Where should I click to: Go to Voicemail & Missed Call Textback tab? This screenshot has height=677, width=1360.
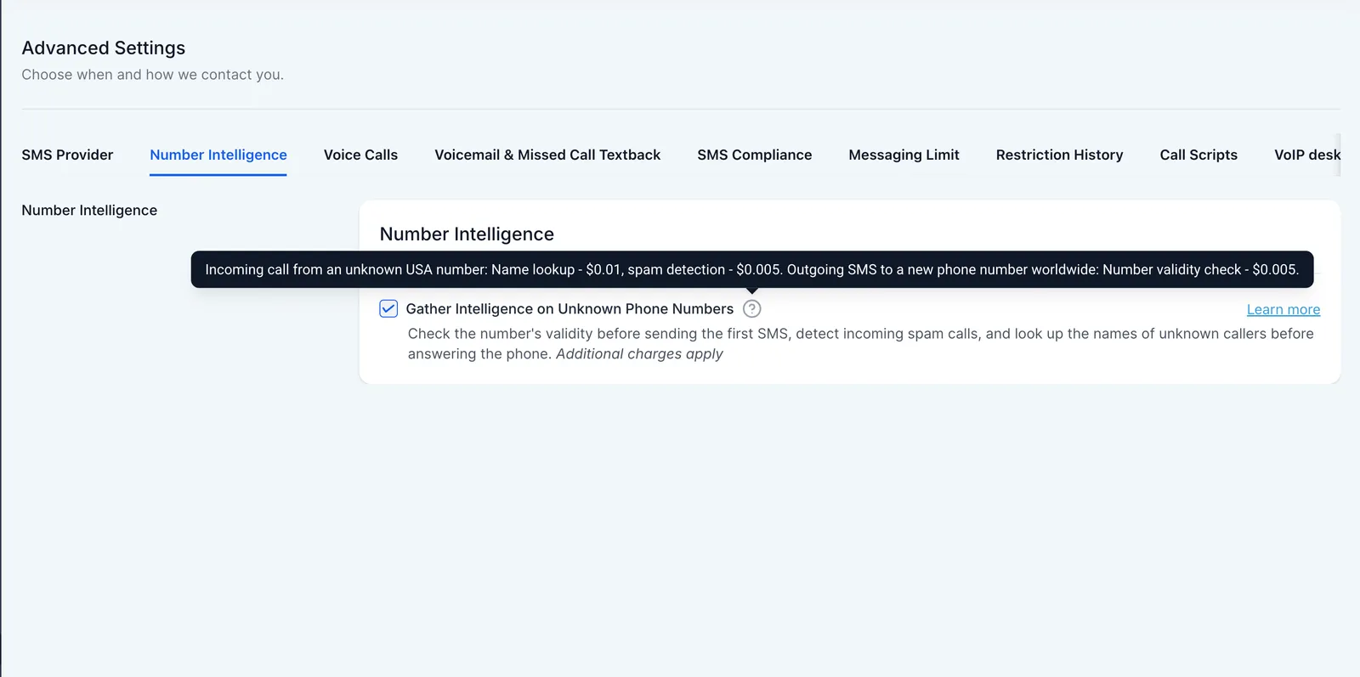tap(547, 155)
